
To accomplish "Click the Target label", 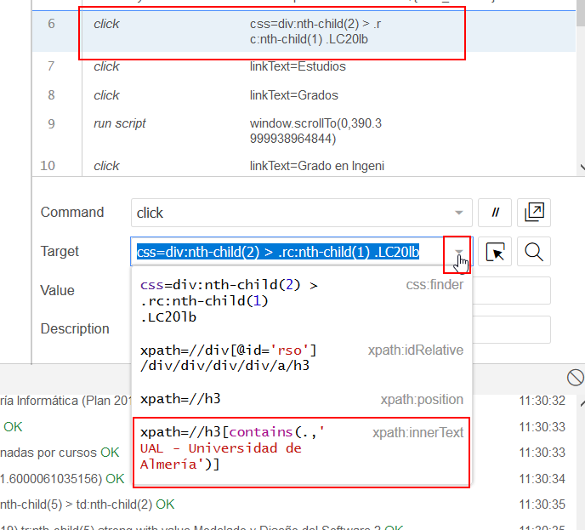I will coord(60,252).
